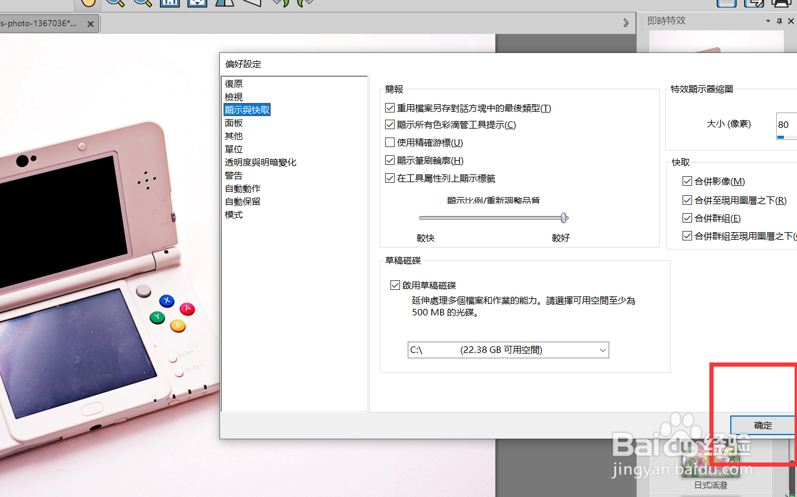Toggle 合併群組至現用圖層之下 checkbox
The height and width of the screenshot is (497, 797).
[687, 236]
